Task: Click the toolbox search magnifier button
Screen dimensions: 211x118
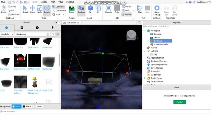Action: point(53,34)
